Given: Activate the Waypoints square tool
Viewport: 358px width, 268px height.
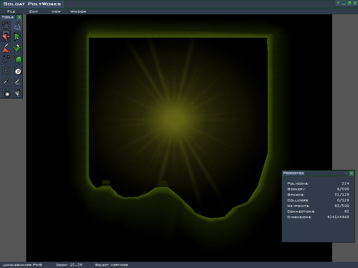Looking at the screenshot, I should point(6,70).
